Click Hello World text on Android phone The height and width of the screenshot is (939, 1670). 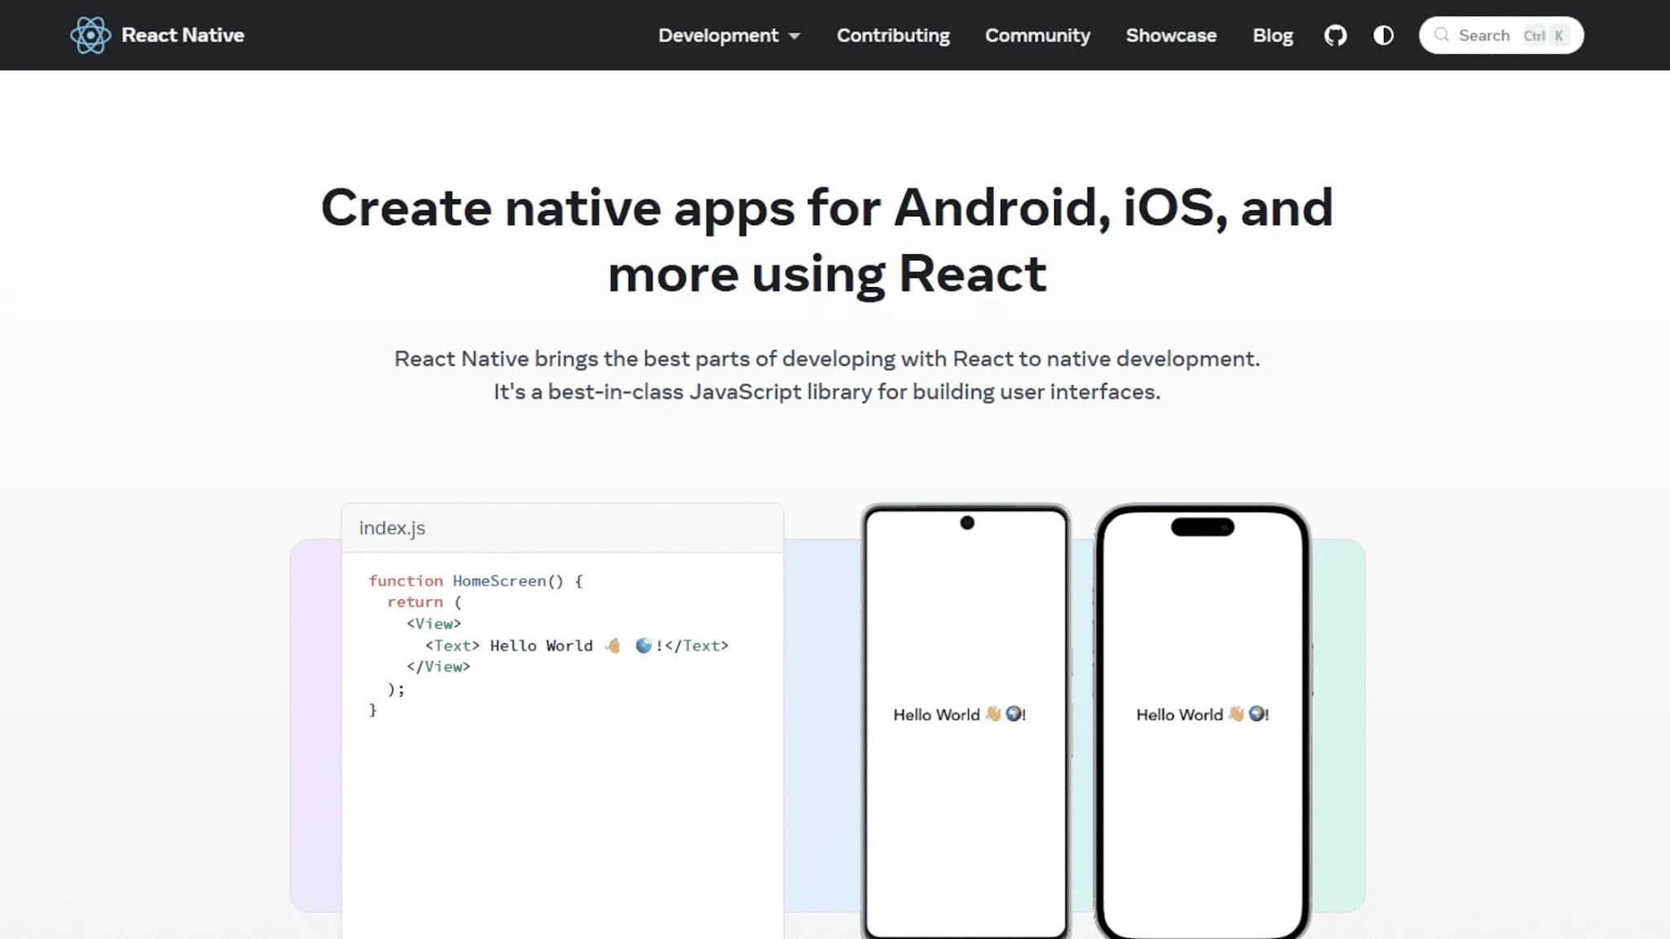(x=959, y=714)
